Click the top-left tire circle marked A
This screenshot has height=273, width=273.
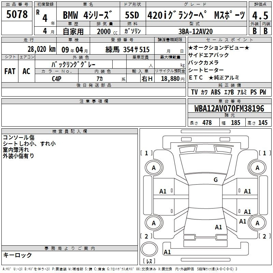click(154, 168)
